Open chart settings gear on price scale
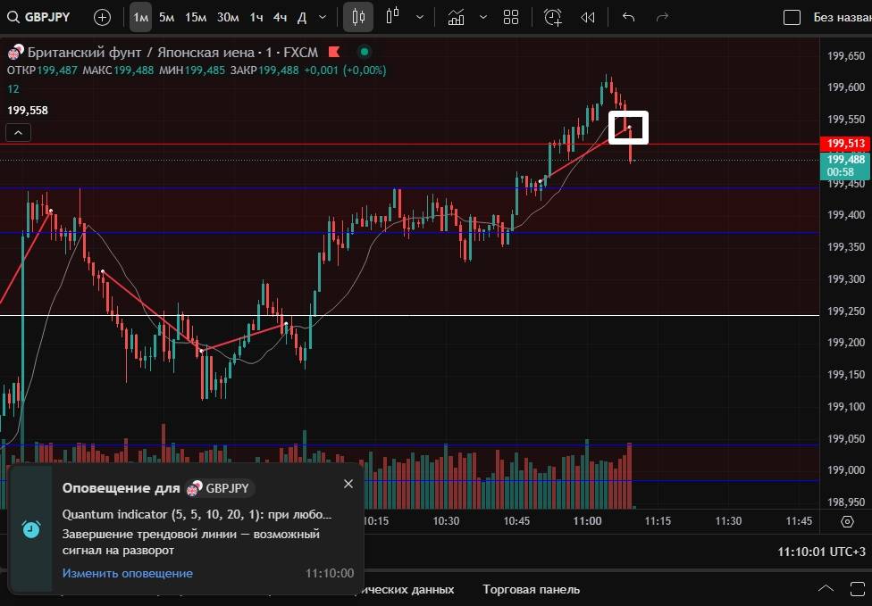This screenshot has height=606, width=872. (847, 521)
